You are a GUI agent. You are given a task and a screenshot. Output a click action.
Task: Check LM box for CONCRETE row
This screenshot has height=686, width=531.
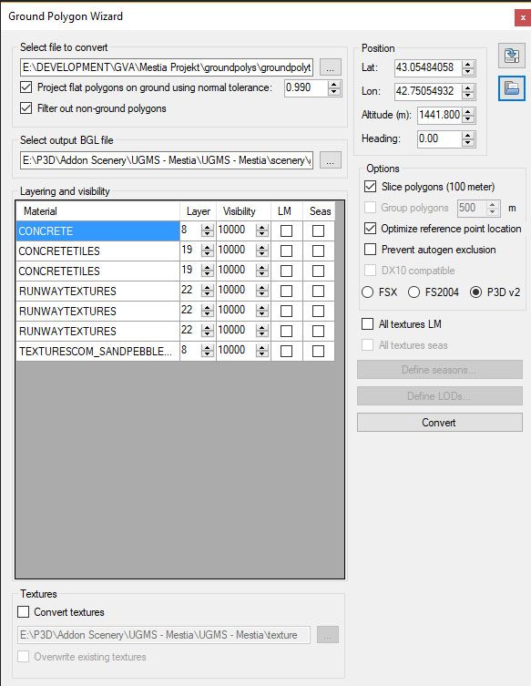[x=286, y=230]
